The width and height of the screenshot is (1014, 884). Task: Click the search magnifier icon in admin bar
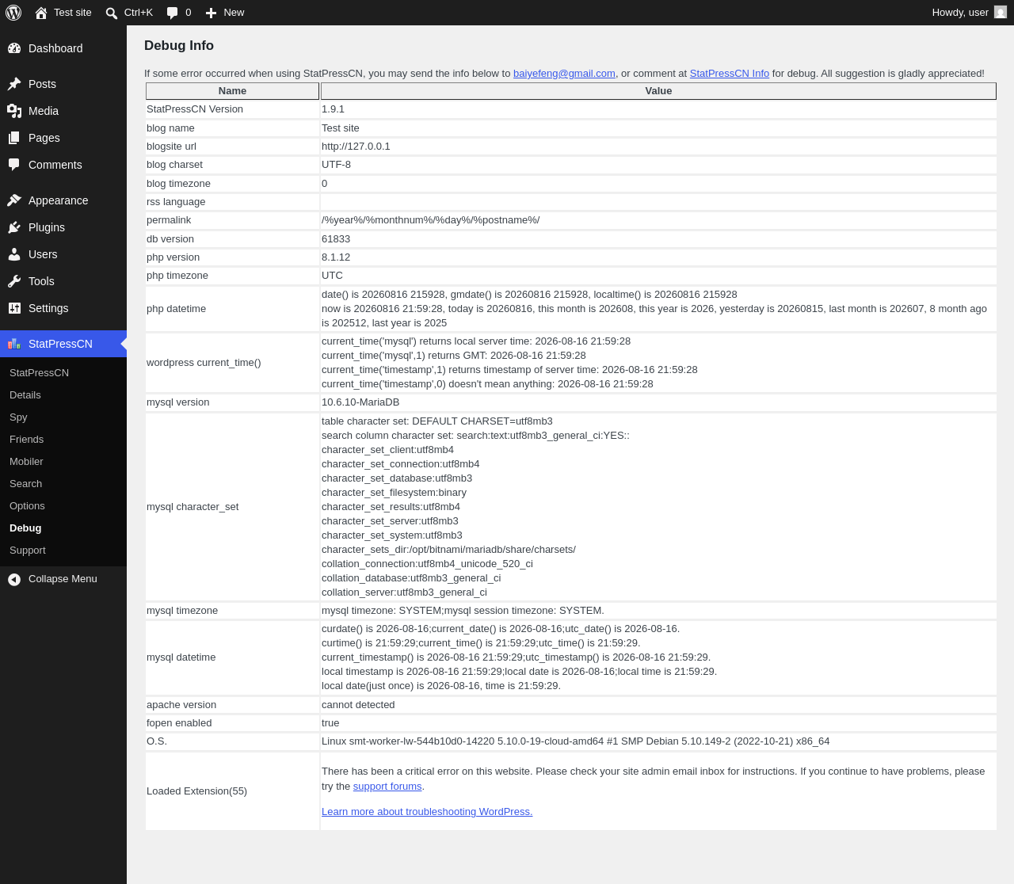(x=112, y=13)
